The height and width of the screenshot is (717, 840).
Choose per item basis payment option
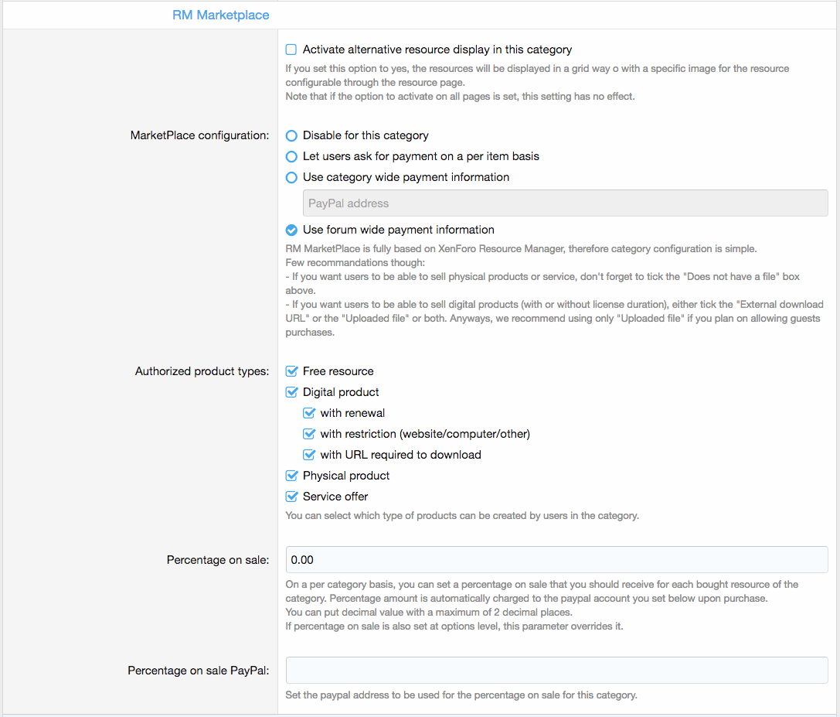pyautogui.click(x=291, y=156)
